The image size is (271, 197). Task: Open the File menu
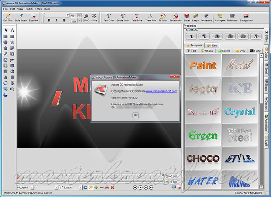(x=5, y=9)
